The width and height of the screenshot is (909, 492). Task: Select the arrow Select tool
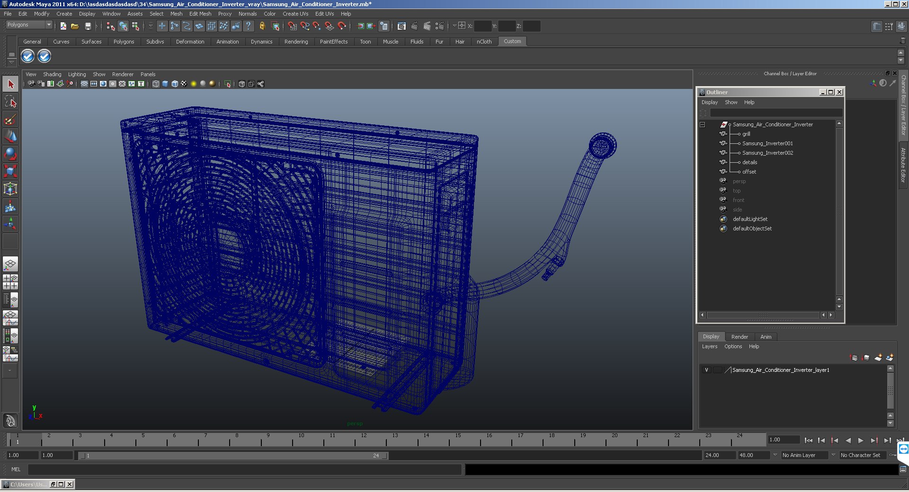coord(10,84)
